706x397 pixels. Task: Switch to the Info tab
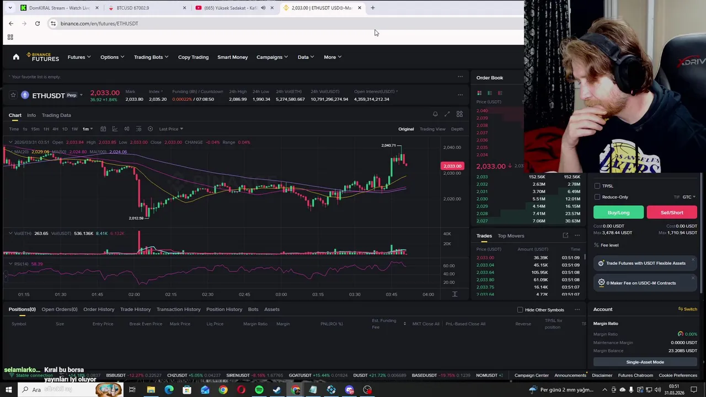tap(31, 115)
